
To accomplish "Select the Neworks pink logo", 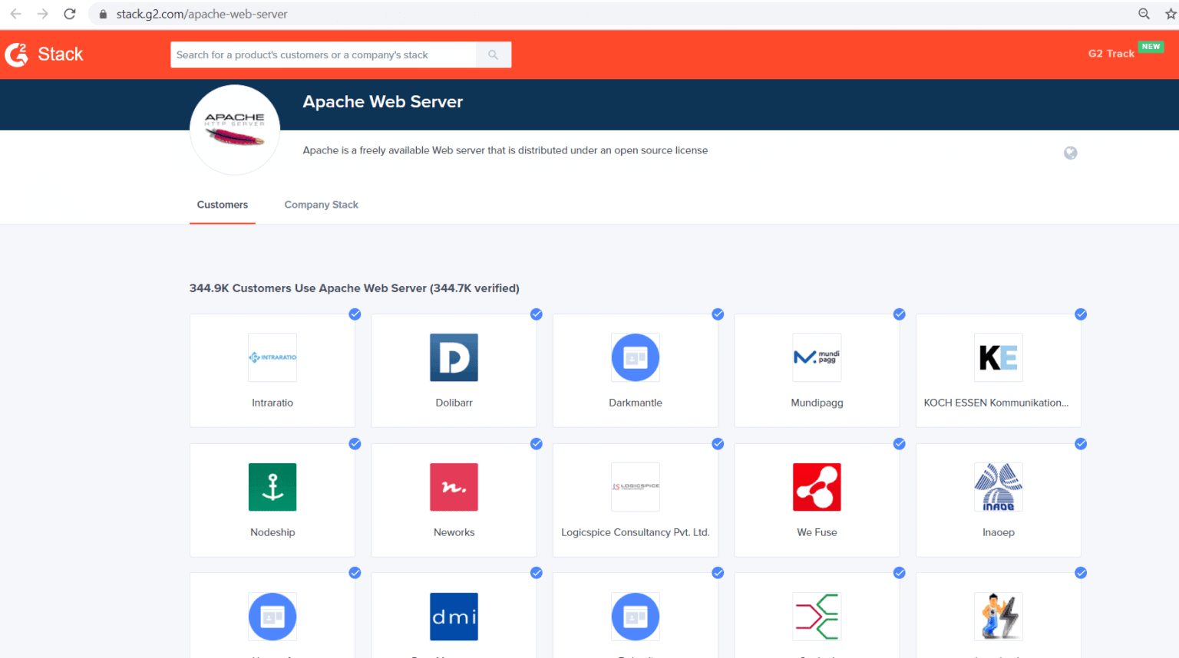I will coord(454,487).
